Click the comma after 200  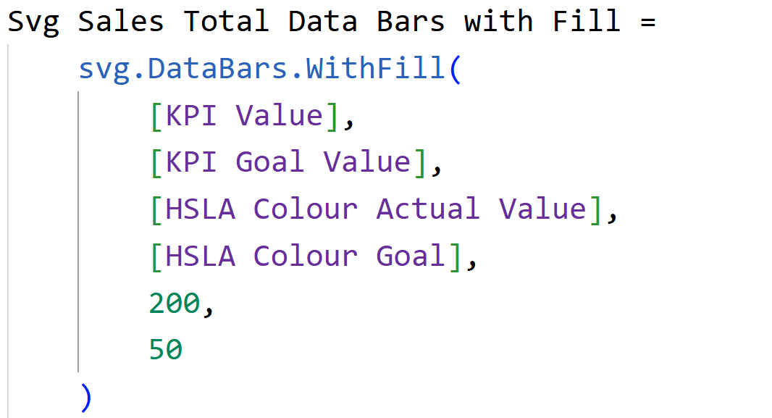click(x=209, y=306)
